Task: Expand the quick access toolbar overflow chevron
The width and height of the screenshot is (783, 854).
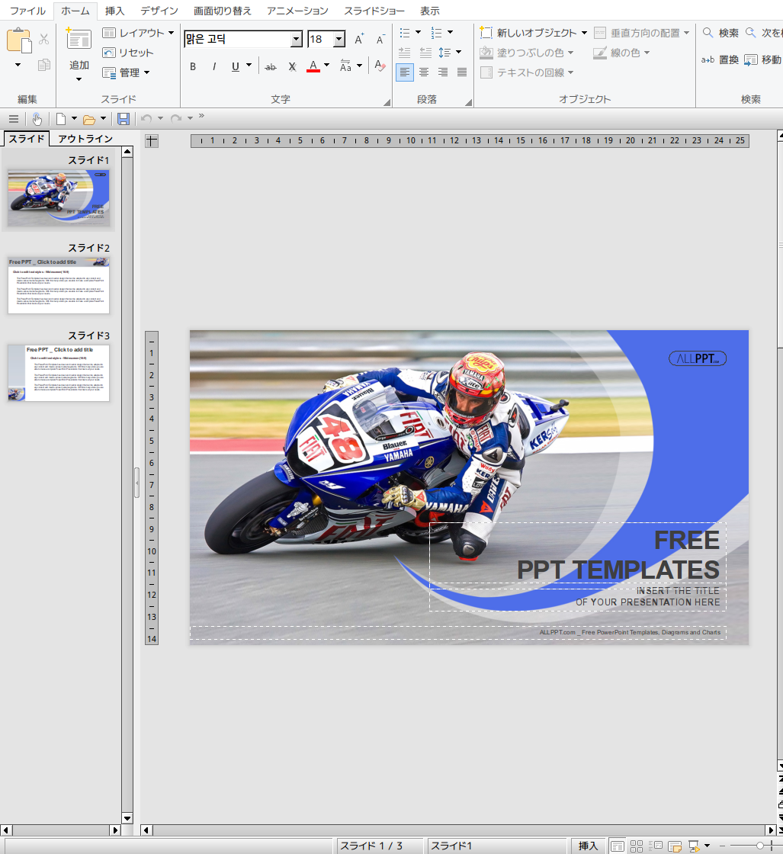Action: [201, 116]
